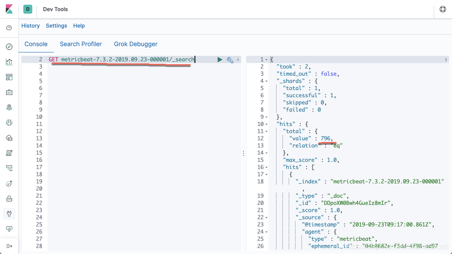Click the "skipped" : 0 line
452x254 pixels.
click(x=305, y=103)
